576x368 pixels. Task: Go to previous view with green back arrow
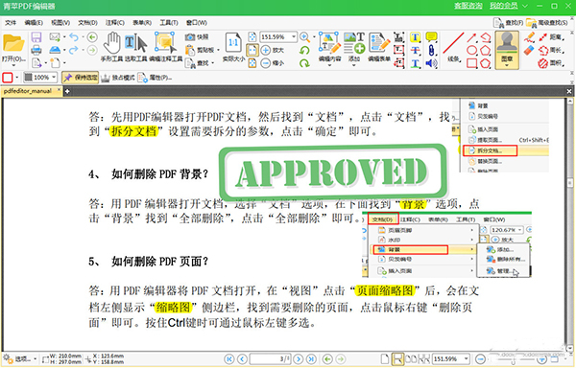tap(92, 37)
